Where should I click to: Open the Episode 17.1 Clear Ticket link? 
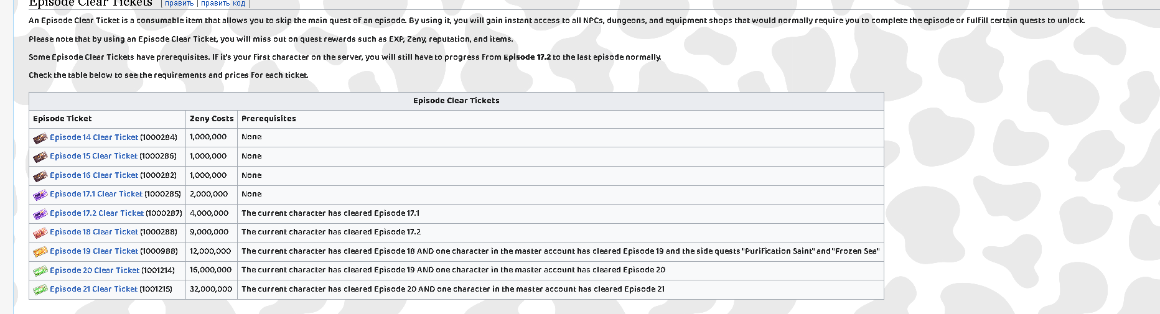tap(96, 194)
